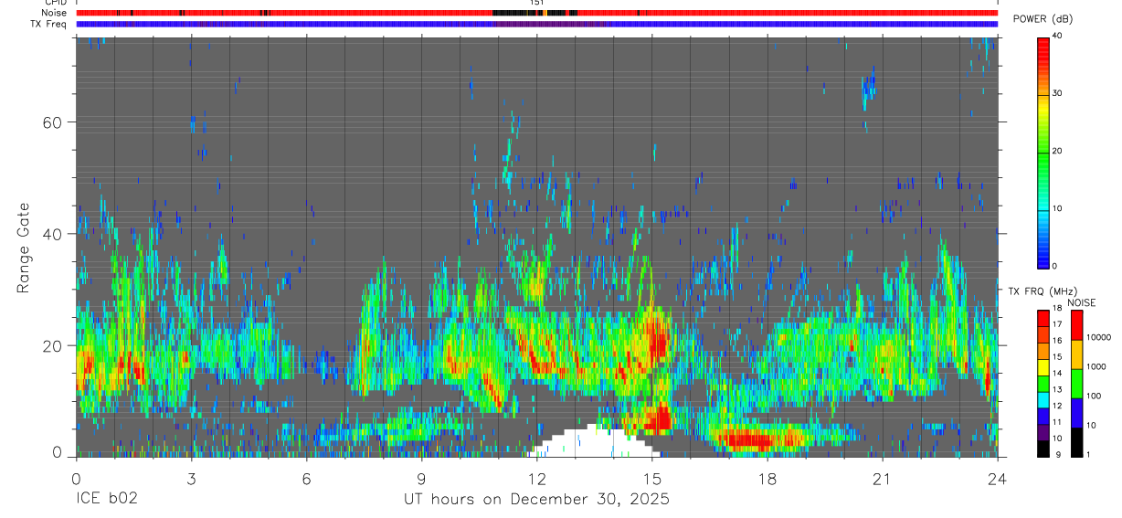Click the '14' label in TX FRQ legend
This screenshot has height=518, width=1122.
(1057, 374)
